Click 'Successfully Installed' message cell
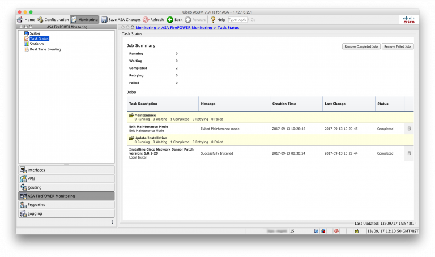Viewport: 435px width, 257px height. pos(217,153)
